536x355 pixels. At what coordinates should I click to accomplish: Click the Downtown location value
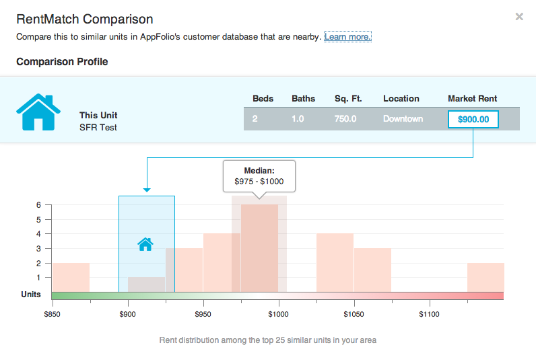[x=403, y=119]
